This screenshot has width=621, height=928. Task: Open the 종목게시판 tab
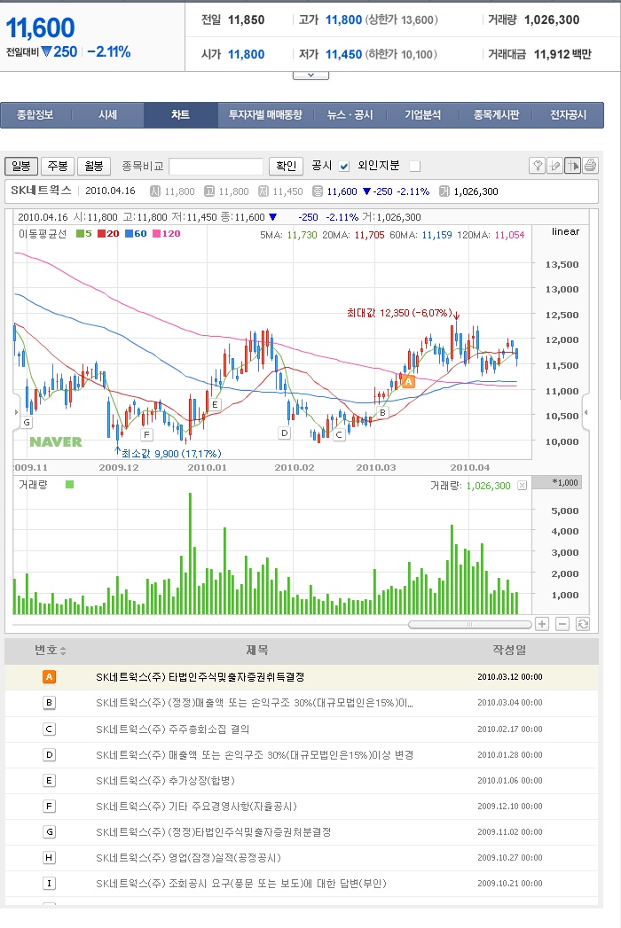pyautogui.click(x=496, y=115)
